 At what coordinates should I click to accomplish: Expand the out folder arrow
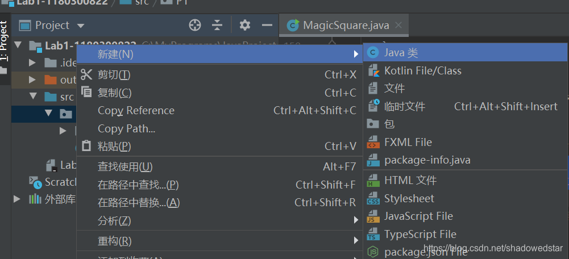pos(32,80)
